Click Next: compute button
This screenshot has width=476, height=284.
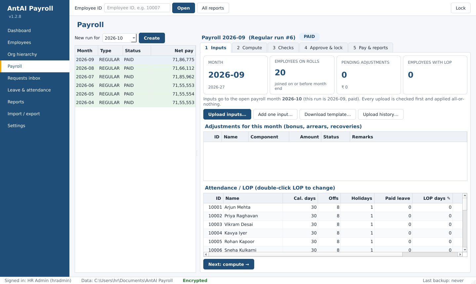pyautogui.click(x=228, y=264)
